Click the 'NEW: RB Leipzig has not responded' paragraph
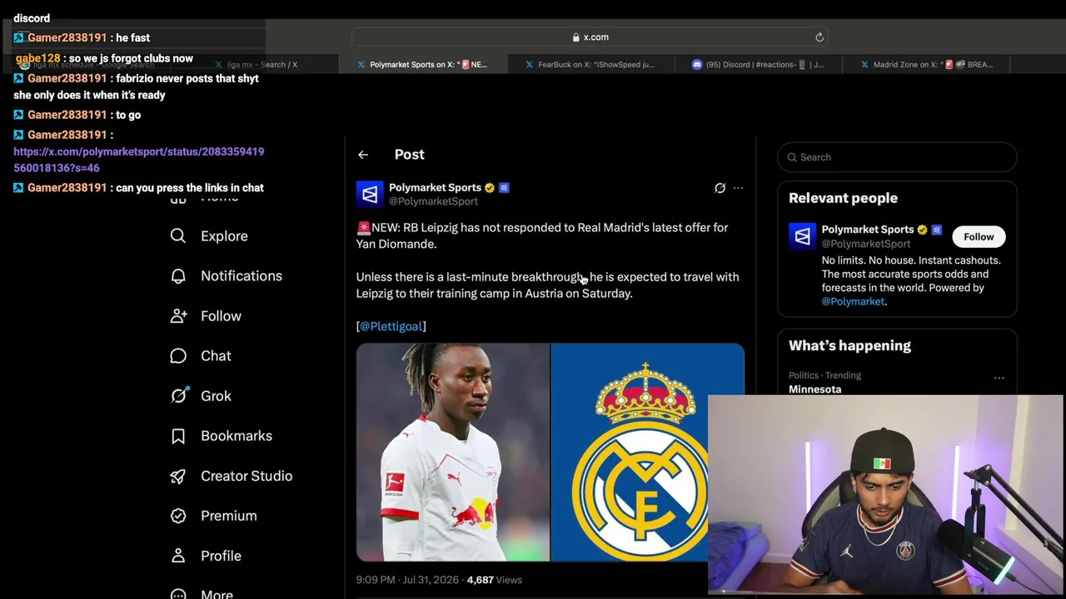Image resolution: width=1066 pixels, height=599 pixels. point(542,235)
